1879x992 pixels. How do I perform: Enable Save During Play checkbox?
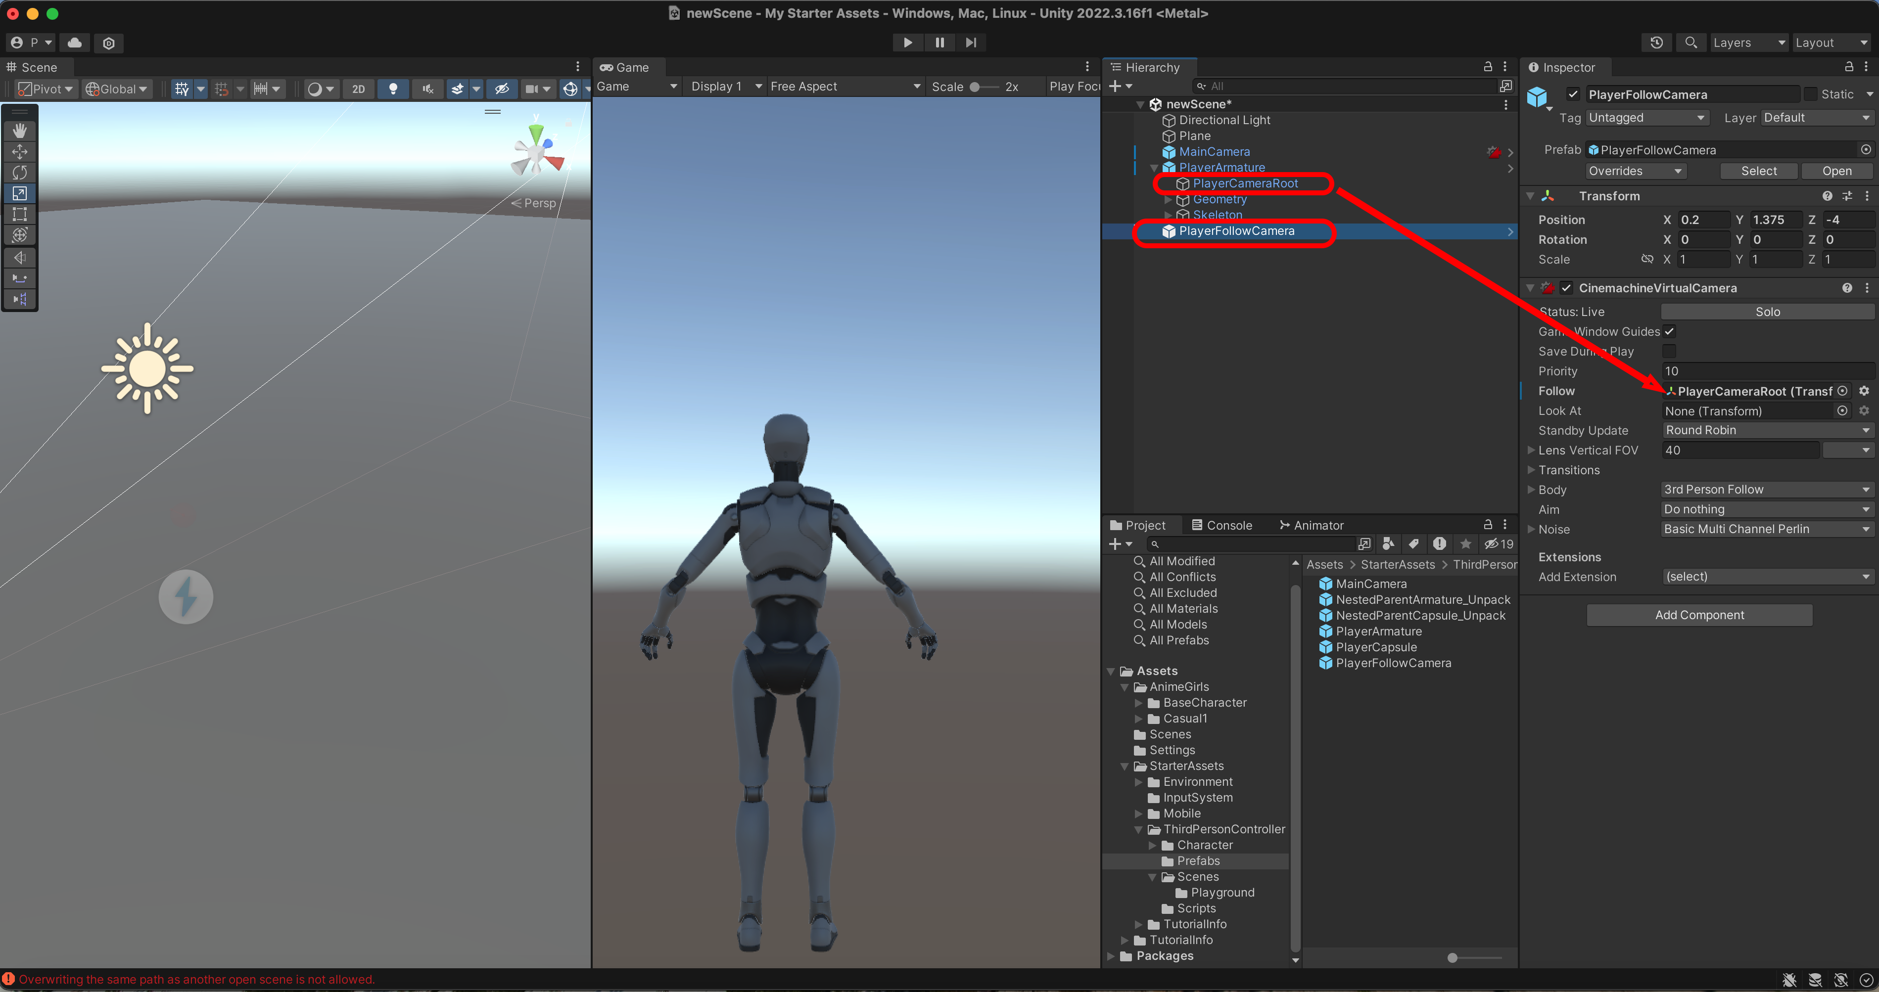pyautogui.click(x=1669, y=351)
